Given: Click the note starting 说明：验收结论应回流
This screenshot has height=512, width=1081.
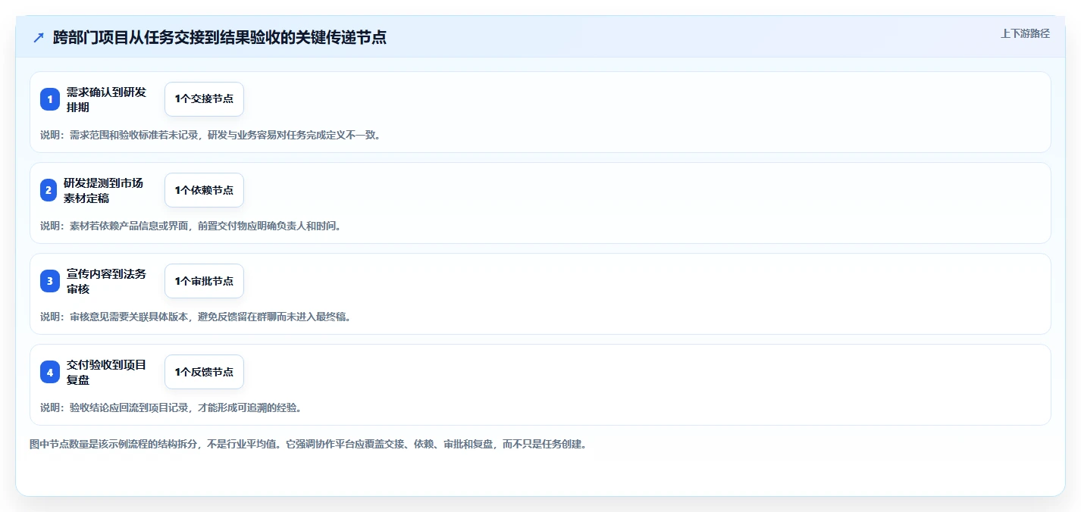Looking at the screenshot, I should tap(171, 407).
